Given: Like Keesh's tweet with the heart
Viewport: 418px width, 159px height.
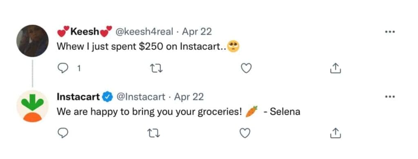Looking at the screenshot, I should click(246, 68).
